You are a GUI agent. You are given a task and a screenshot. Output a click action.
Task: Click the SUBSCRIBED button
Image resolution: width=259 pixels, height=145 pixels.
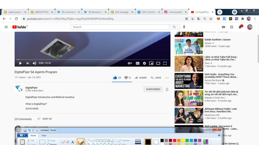pyautogui.click(x=153, y=89)
